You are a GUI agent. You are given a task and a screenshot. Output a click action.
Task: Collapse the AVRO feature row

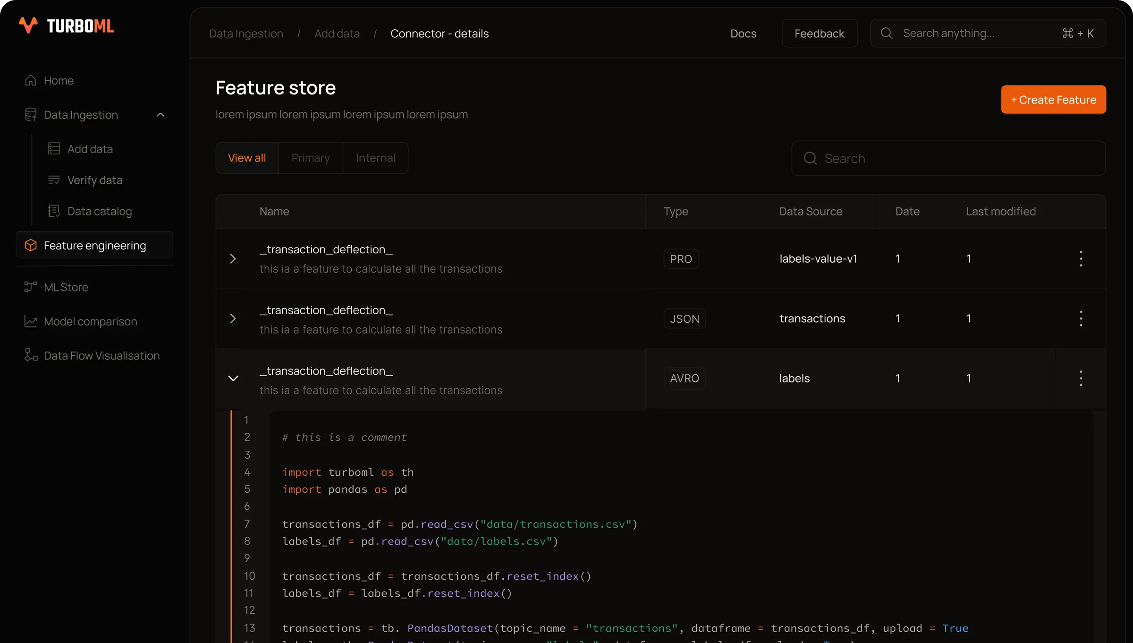[x=233, y=378]
